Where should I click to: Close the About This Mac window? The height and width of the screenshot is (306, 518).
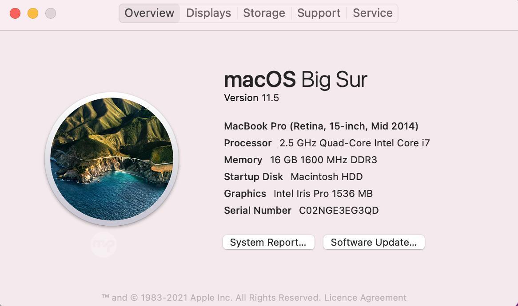[15, 13]
